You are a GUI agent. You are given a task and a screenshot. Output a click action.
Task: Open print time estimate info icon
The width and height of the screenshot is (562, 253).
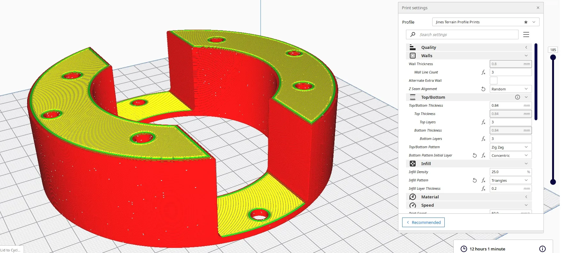pyautogui.click(x=542, y=249)
